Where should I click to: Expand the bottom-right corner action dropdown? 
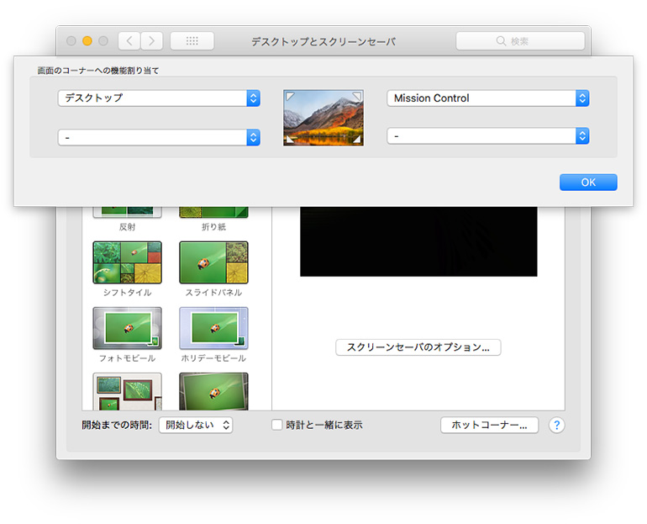[487, 135]
